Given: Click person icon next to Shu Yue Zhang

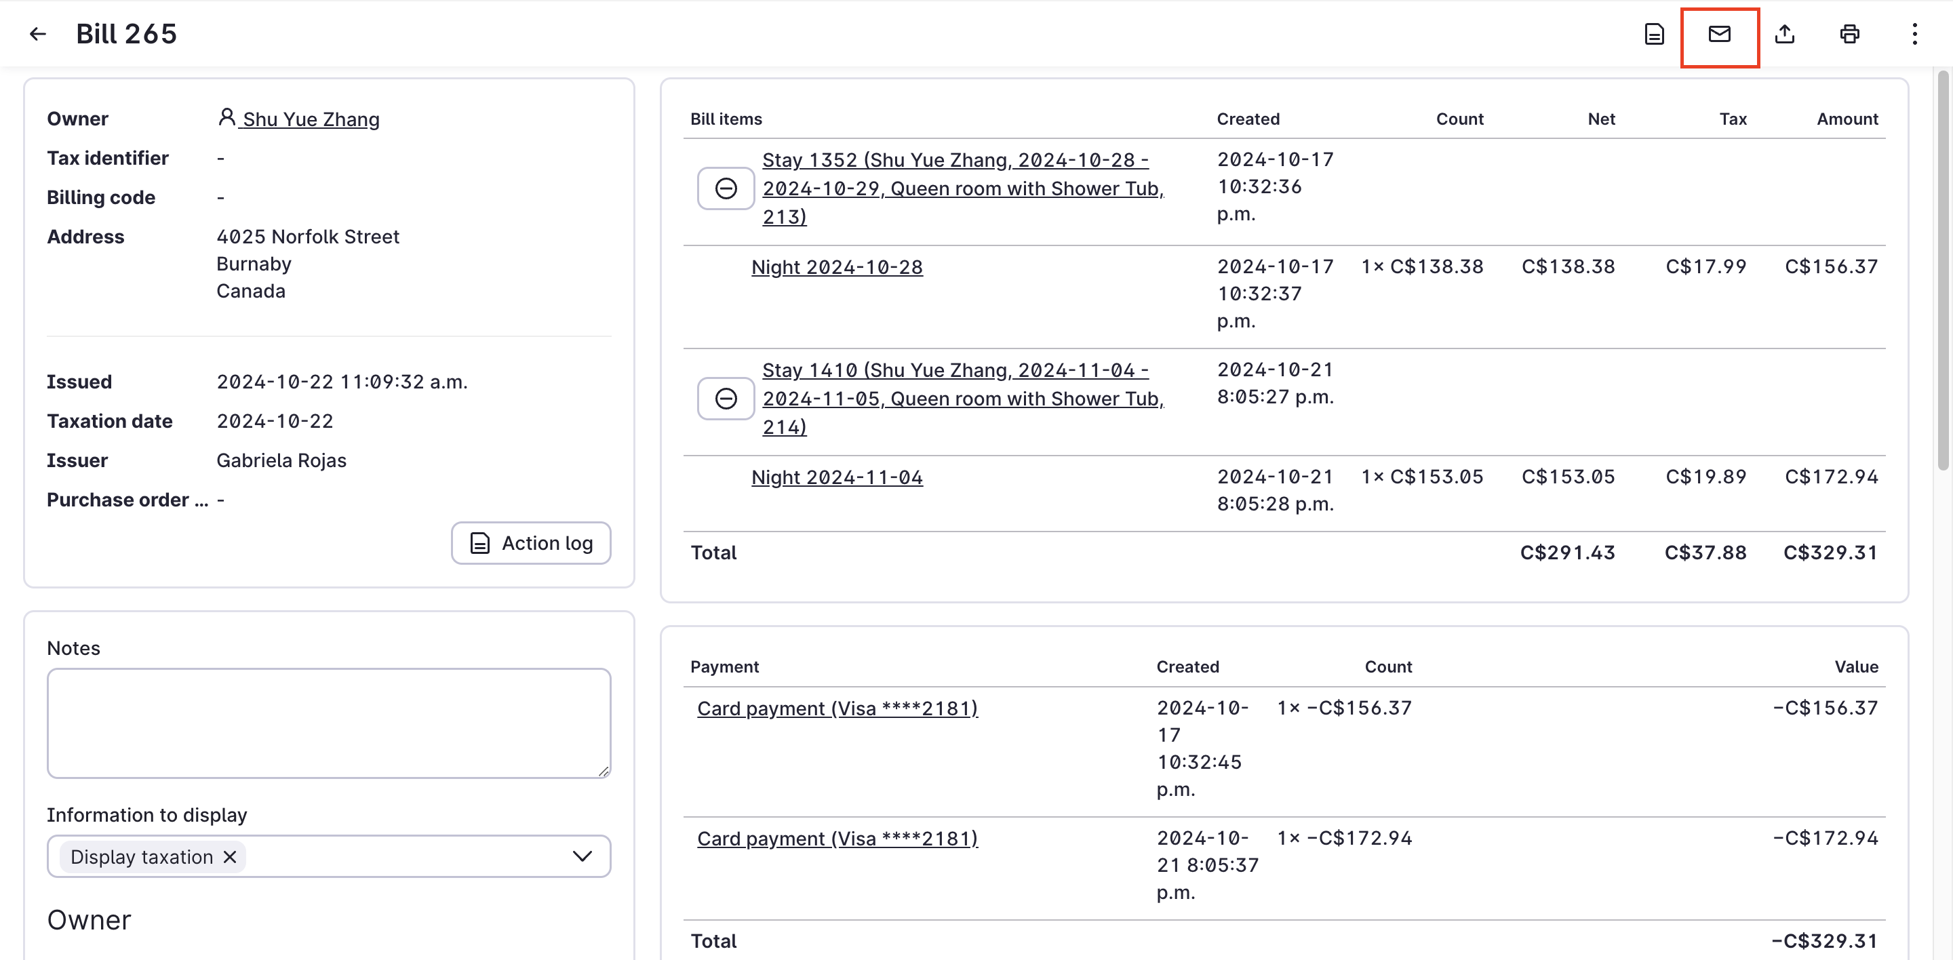Looking at the screenshot, I should pyautogui.click(x=226, y=117).
